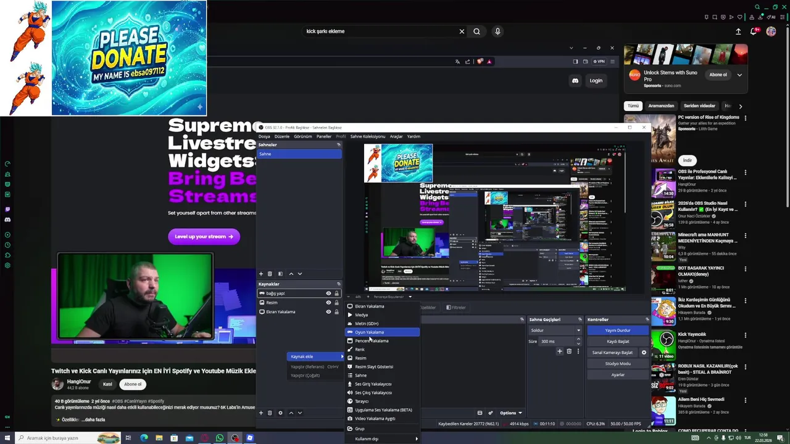The height and width of the screenshot is (444, 790).
Task: Toggle lock on bağış yap! source
Action: [x=336, y=294]
